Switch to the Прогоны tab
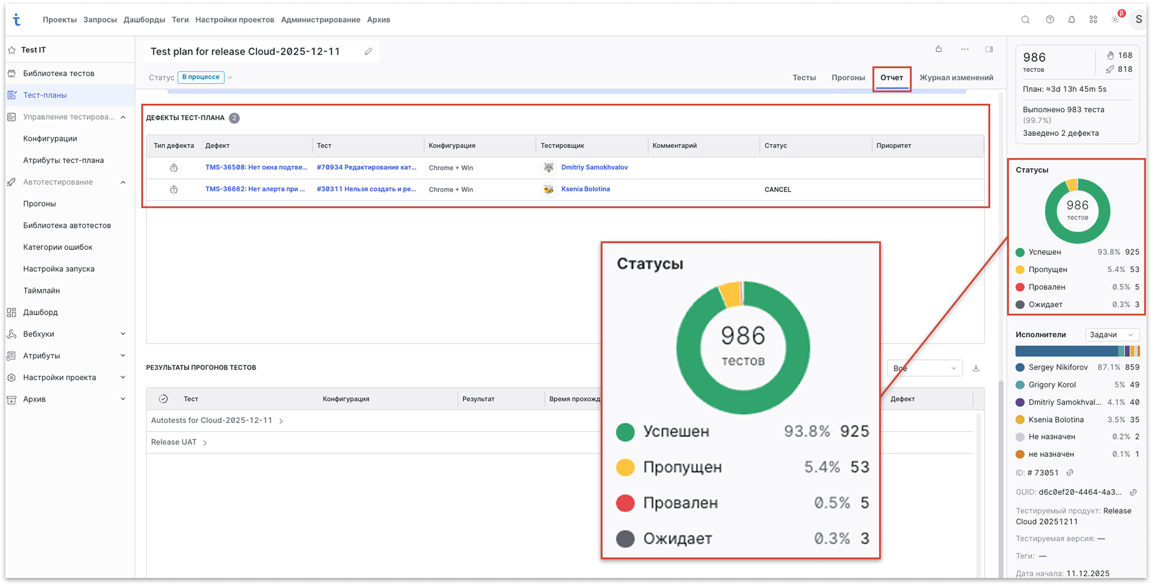This screenshot has height=586, width=1152. click(848, 77)
